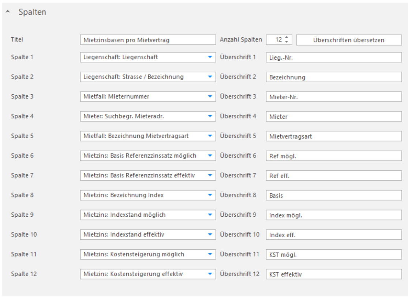Edit Überschrift 3 field Mieter-Nr.
408x299 pixels.
[334, 97]
